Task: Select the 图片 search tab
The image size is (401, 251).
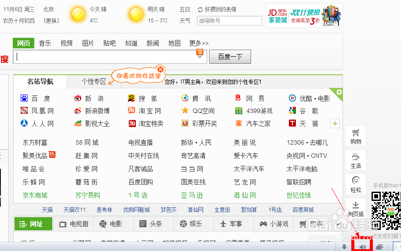Action: [x=88, y=43]
